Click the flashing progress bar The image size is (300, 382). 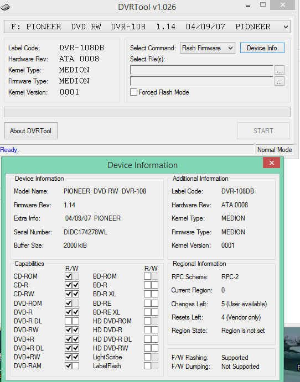click(147, 112)
